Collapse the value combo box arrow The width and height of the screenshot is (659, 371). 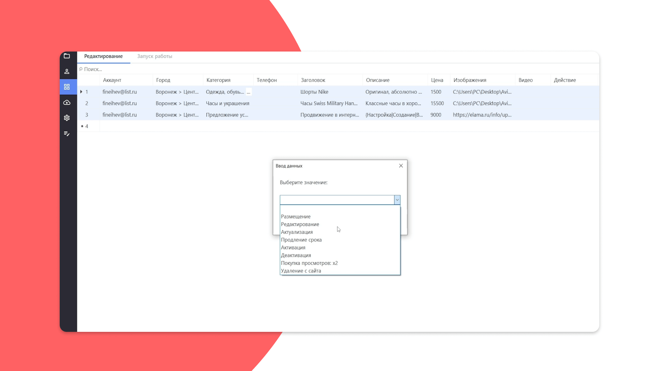pos(397,200)
